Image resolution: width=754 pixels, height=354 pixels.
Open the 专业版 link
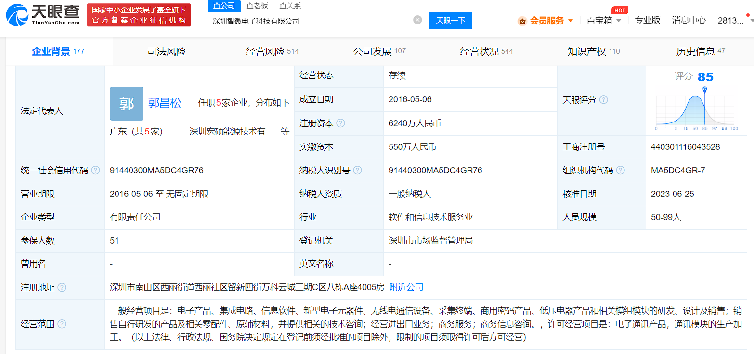tap(648, 20)
